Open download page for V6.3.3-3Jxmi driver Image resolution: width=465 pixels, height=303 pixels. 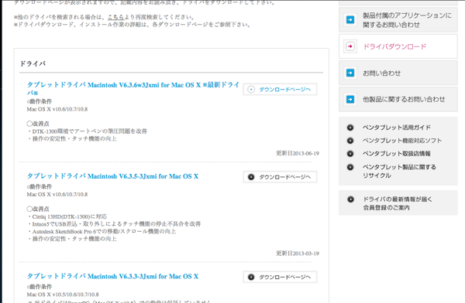point(280,277)
